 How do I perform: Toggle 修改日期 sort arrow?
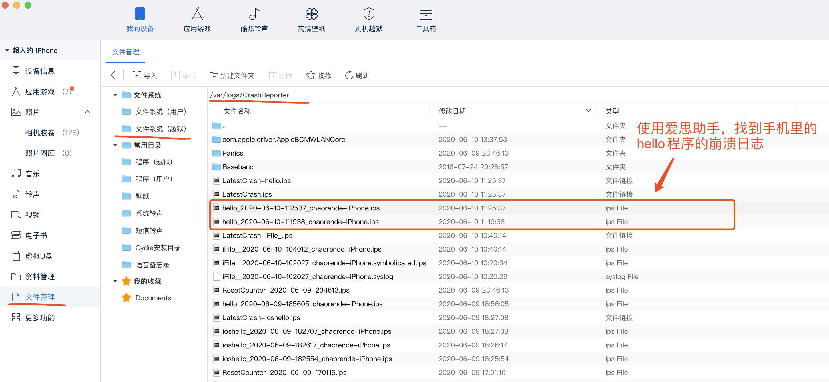coord(588,110)
